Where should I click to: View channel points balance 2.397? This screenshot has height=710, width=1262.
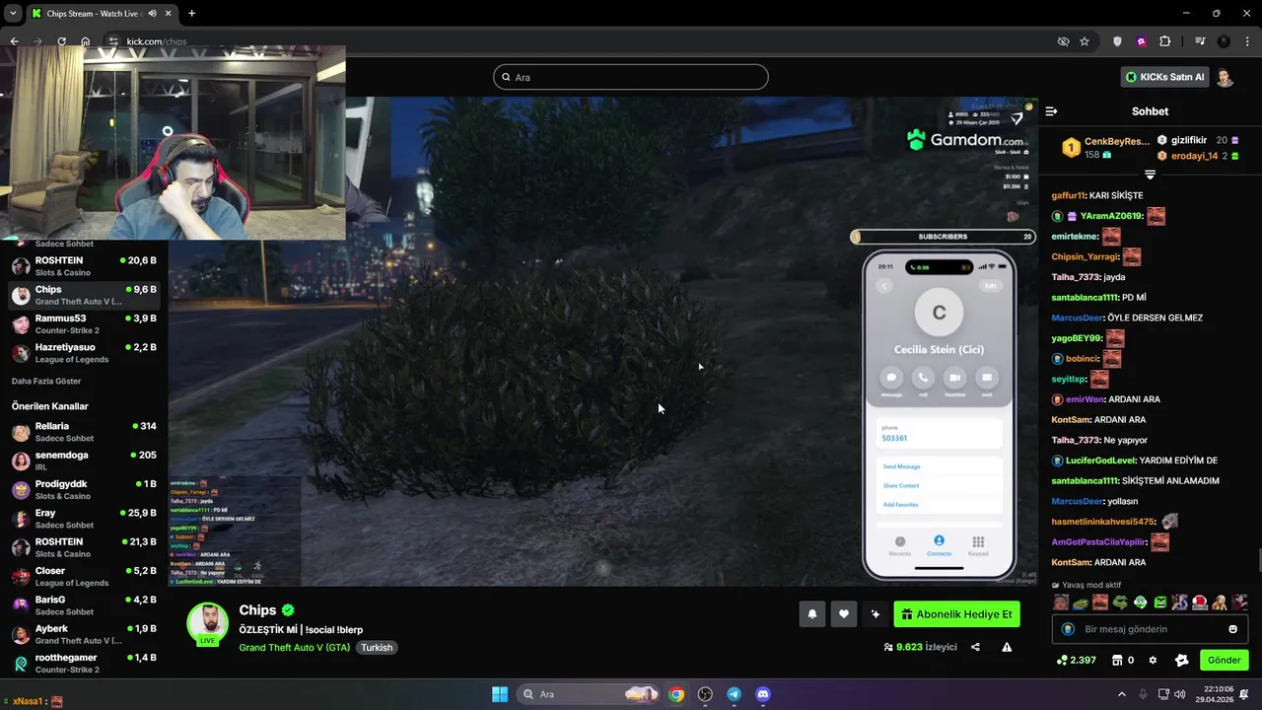(x=1076, y=660)
